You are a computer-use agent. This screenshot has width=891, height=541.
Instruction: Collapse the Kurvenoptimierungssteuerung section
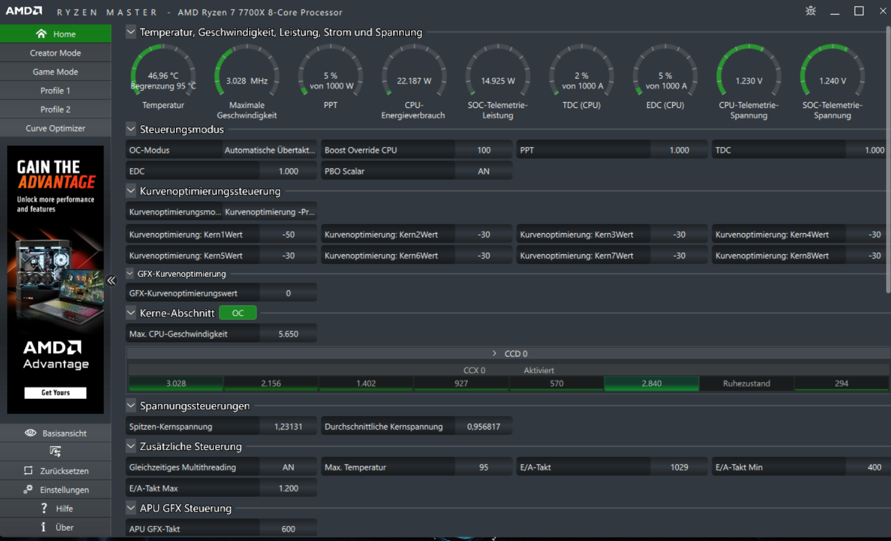(x=131, y=190)
